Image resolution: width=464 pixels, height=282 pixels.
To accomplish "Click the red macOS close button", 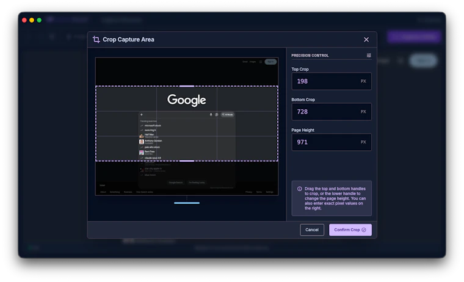I will click(x=24, y=20).
